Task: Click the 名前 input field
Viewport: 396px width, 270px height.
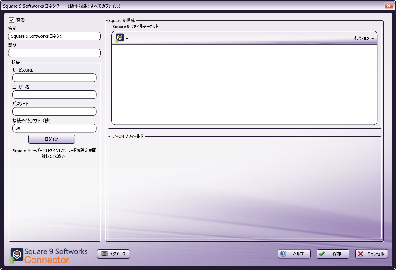Action: click(54, 36)
